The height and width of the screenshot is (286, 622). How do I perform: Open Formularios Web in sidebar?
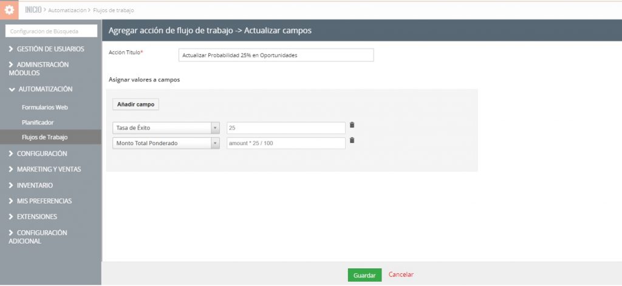tap(44, 107)
